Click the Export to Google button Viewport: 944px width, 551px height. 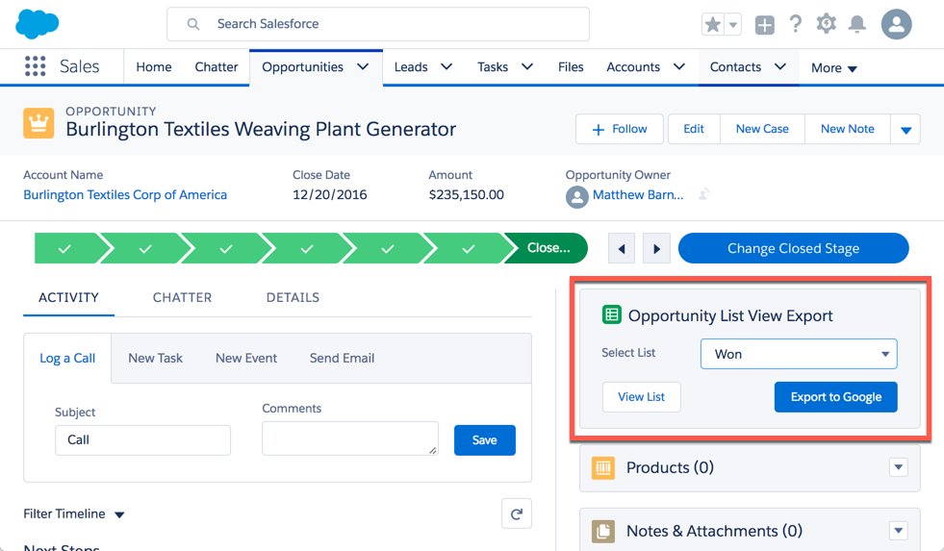[x=835, y=397]
